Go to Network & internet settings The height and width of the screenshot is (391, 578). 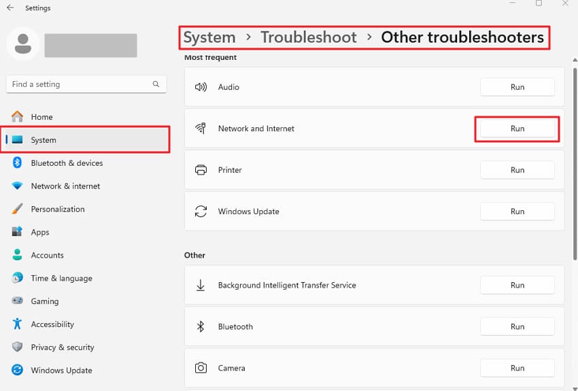pos(86,186)
